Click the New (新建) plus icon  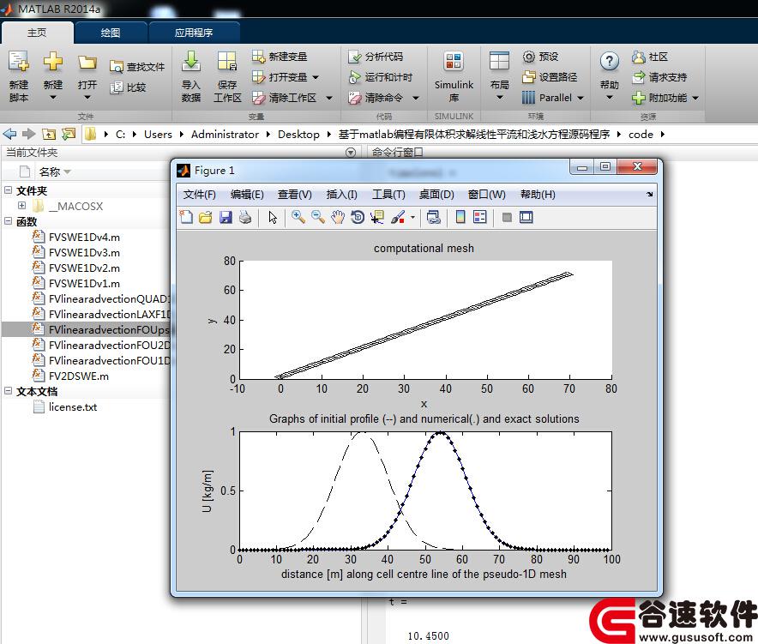point(52,62)
